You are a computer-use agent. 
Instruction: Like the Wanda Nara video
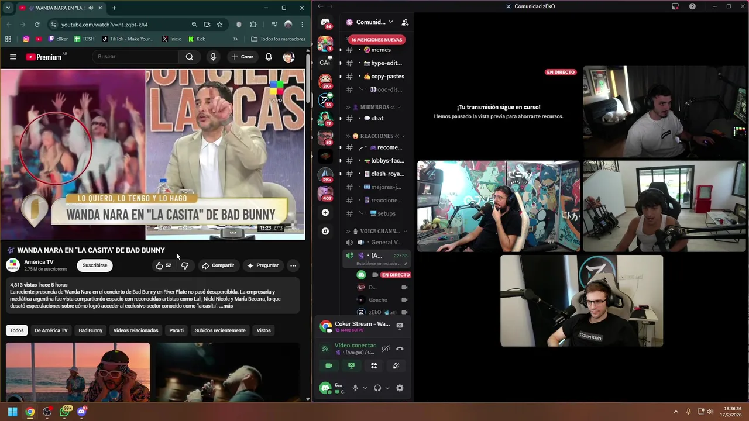point(163,265)
